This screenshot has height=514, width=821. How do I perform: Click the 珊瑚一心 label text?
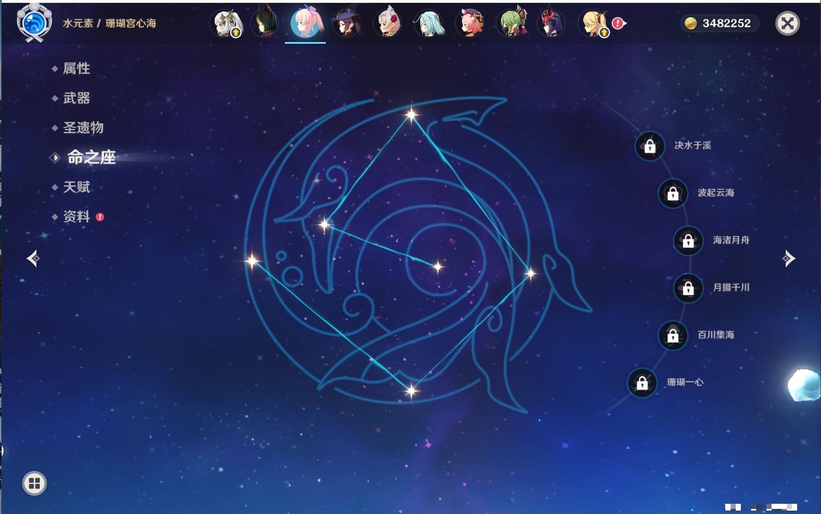point(685,382)
